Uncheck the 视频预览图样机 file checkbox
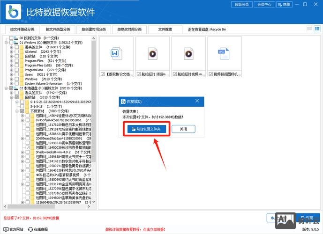 [x=211, y=74]
